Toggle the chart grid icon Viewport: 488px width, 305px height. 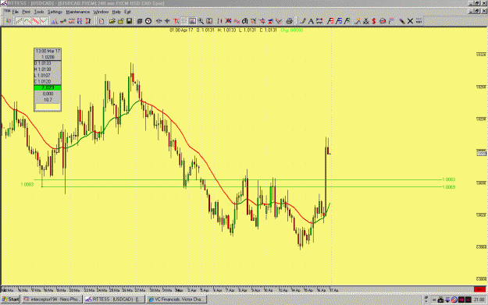tap(184, 21)
